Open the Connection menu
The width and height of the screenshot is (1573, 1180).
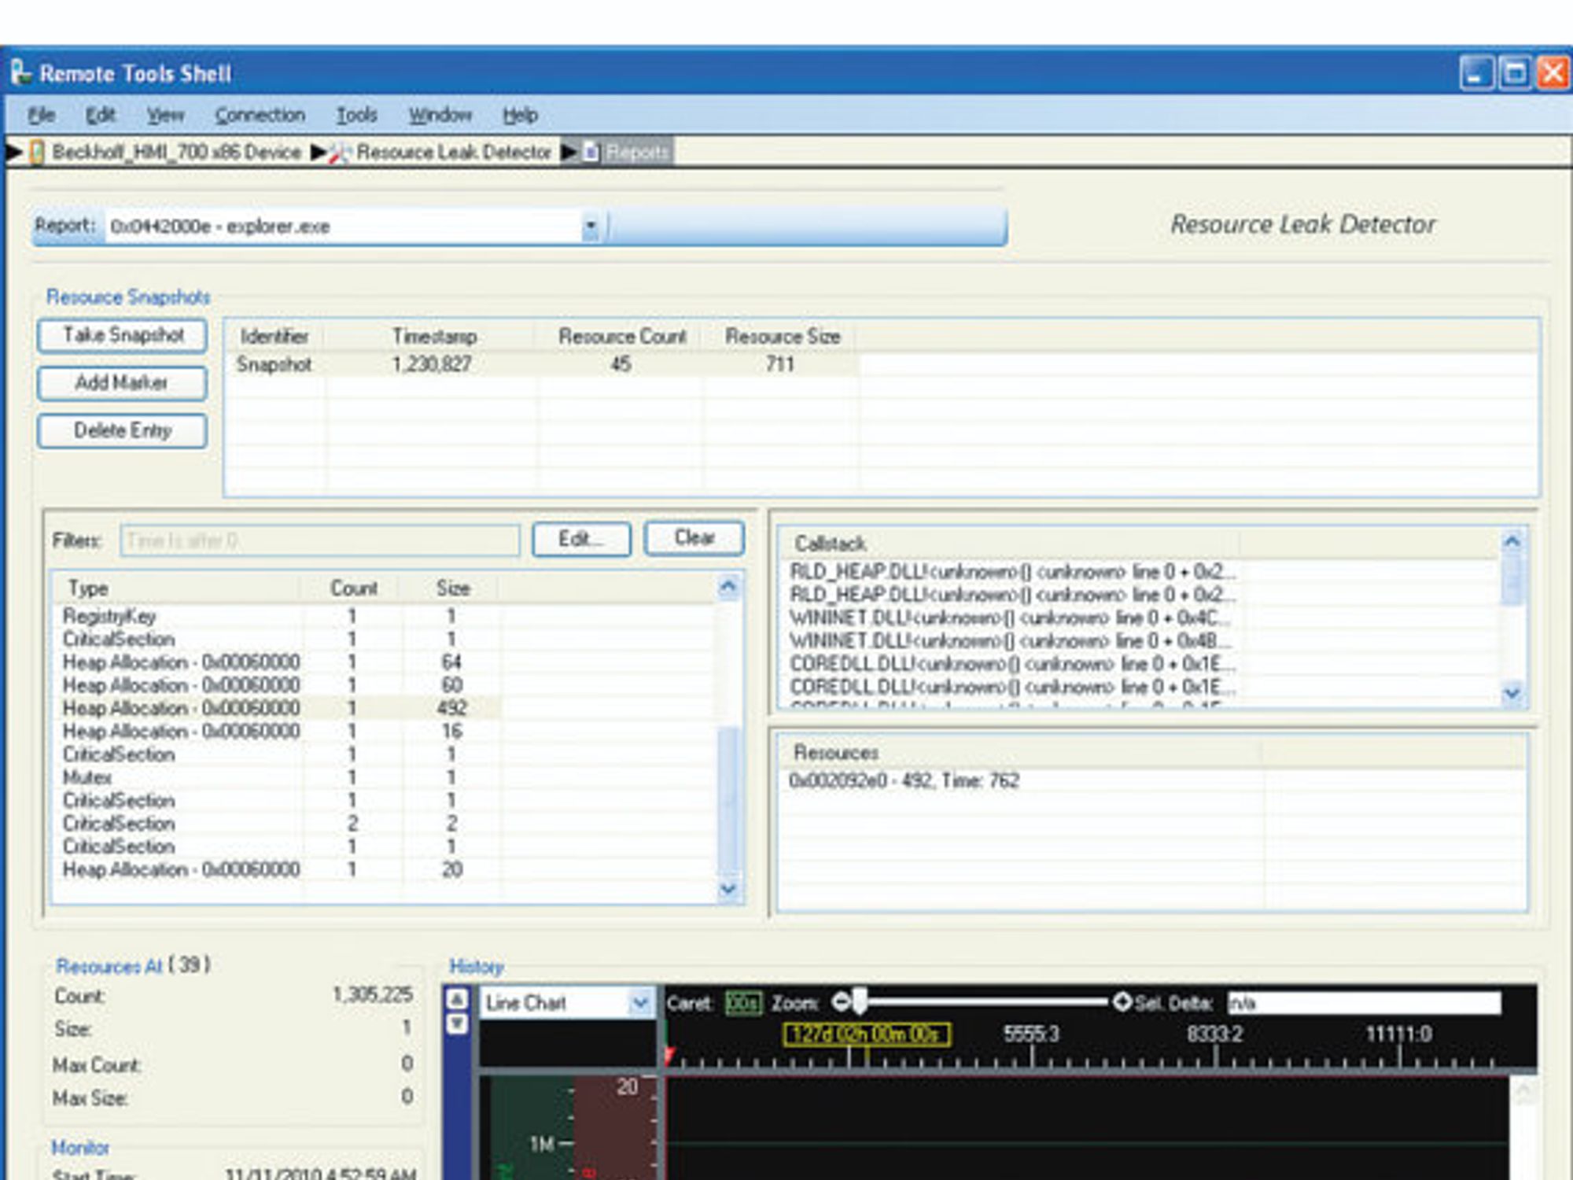260,116
